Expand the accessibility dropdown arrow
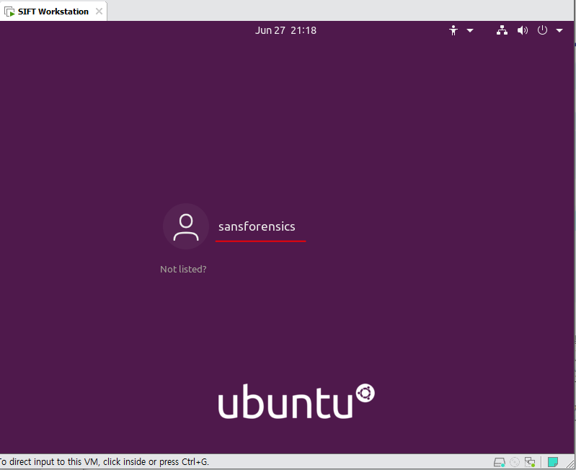The width and height of the screenshot is (576, 470). pyautogui.click(x=470, y=30)
